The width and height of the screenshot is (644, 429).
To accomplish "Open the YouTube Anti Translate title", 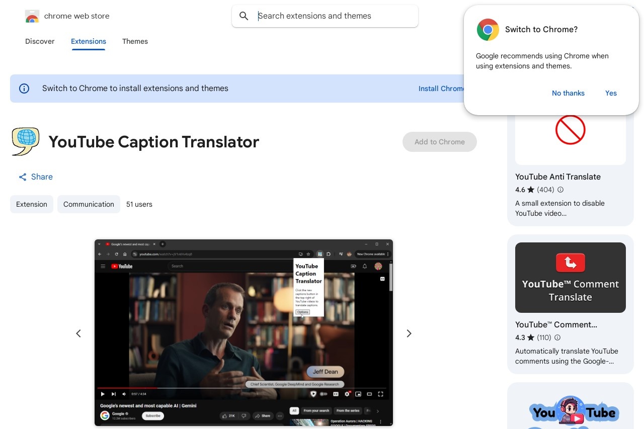I will [558, 177].
